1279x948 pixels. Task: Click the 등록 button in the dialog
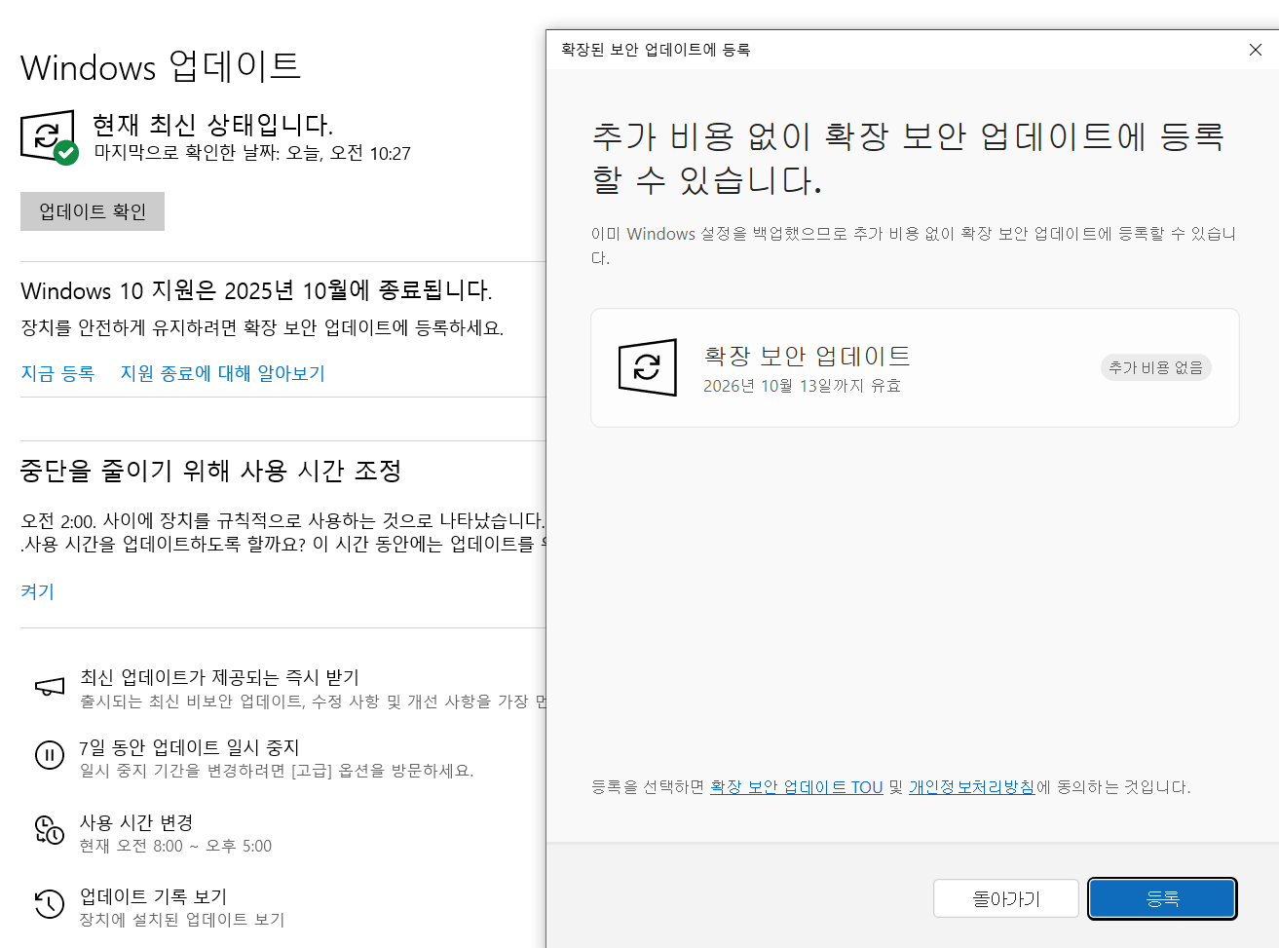(1162, 898)
